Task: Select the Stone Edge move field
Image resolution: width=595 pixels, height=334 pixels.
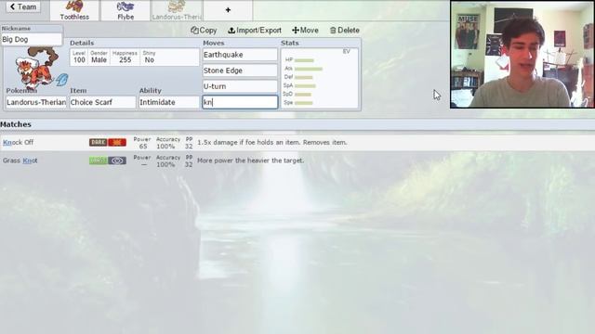Action: pos(240,71)
